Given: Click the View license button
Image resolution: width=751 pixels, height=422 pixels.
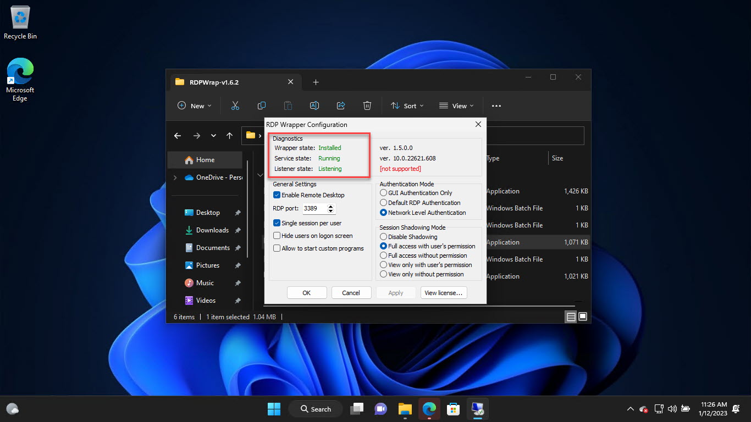Looking at the screenshot, I should point(443,293).
